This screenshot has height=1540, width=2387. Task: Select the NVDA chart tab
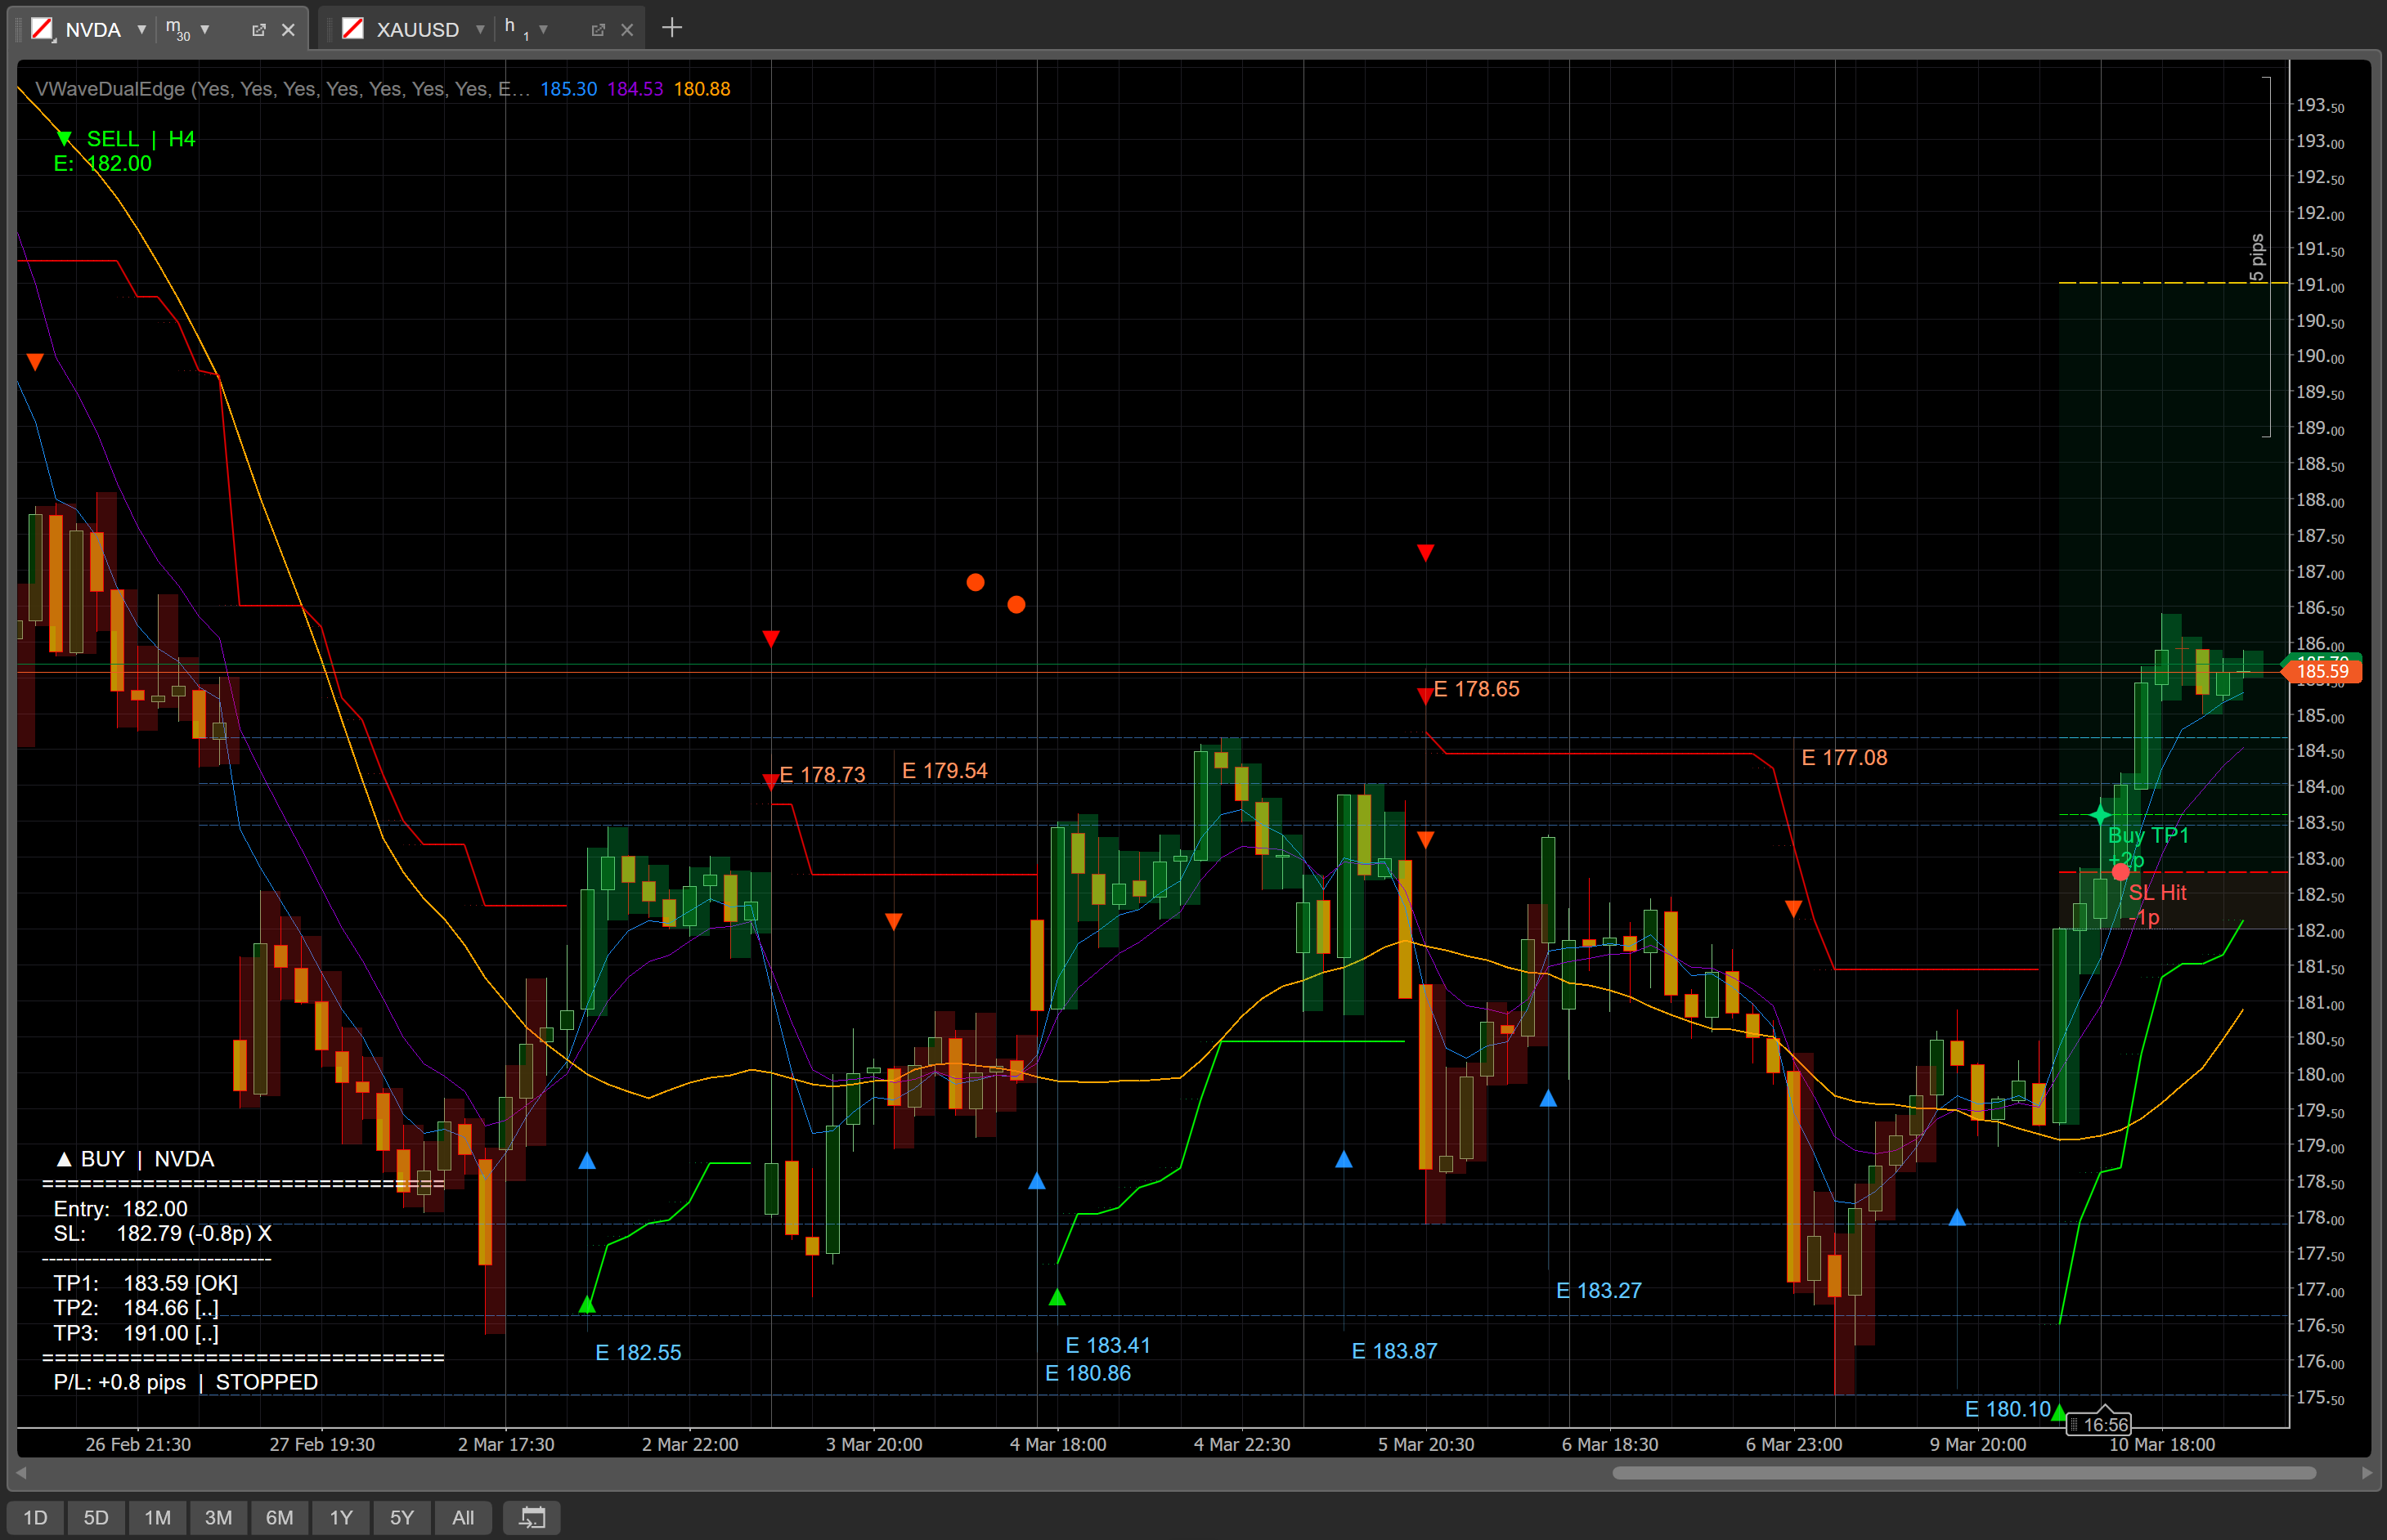pos(92,29)
